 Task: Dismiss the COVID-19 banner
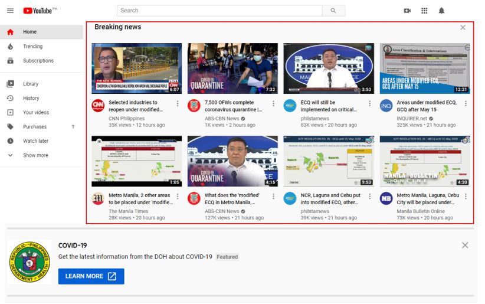465,245
